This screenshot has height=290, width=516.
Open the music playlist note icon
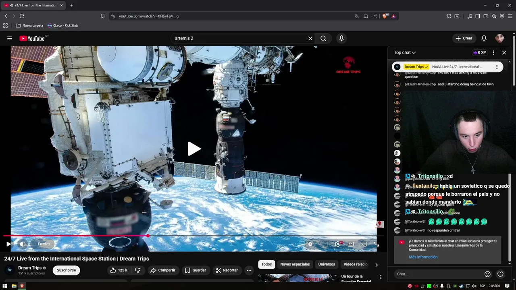(x=470, y=16)
